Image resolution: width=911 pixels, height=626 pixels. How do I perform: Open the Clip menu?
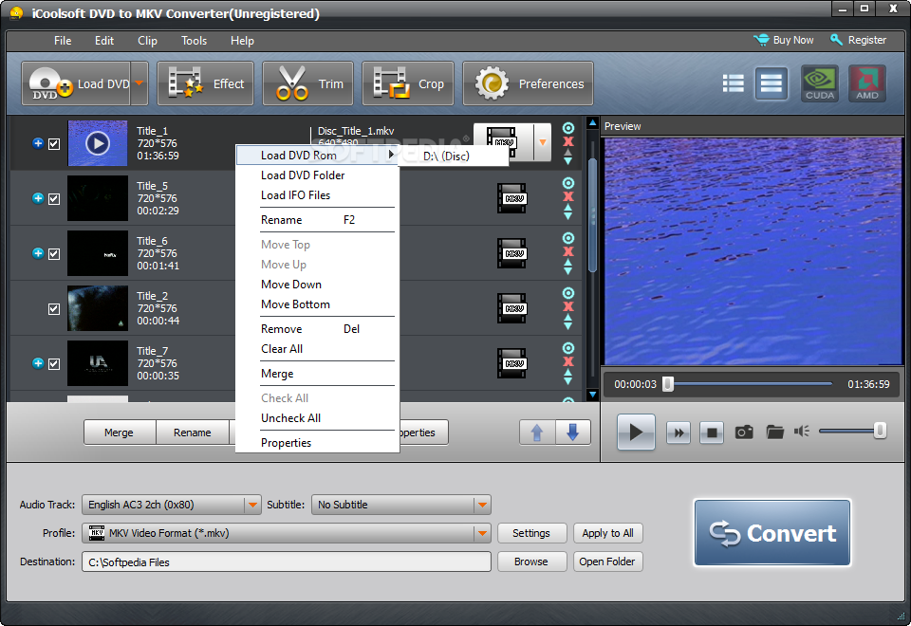[148, 41]
